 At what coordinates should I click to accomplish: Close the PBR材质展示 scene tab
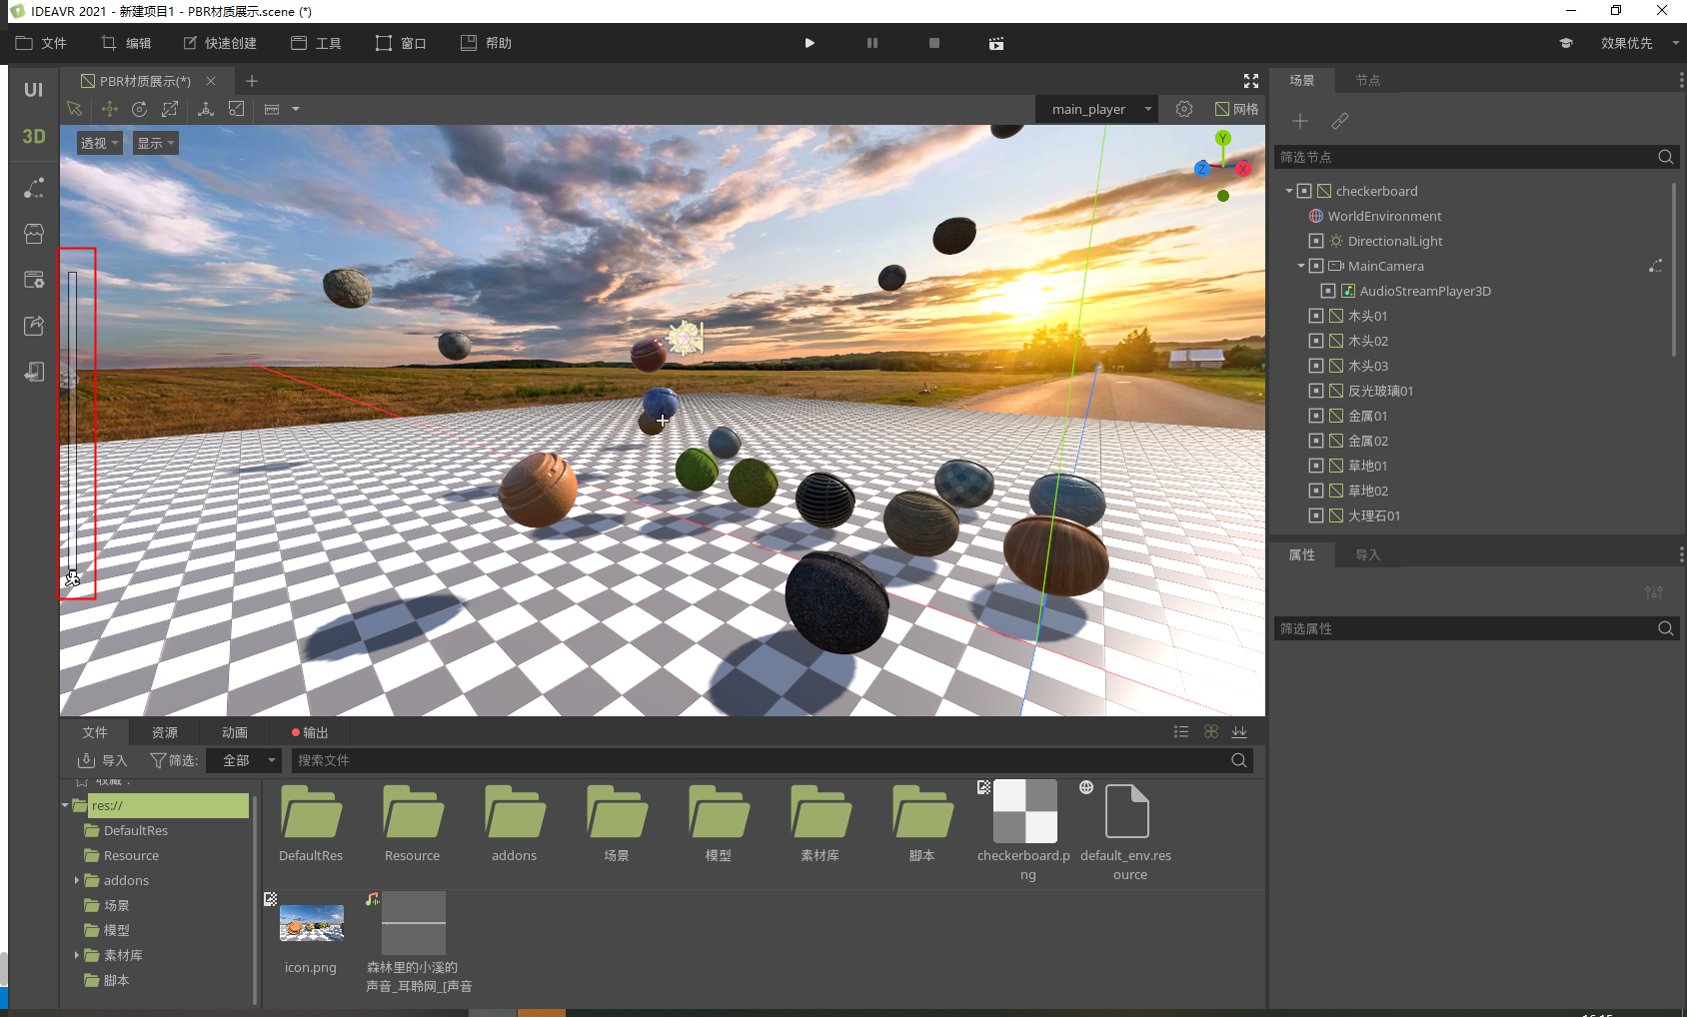(x=211, y=81)
